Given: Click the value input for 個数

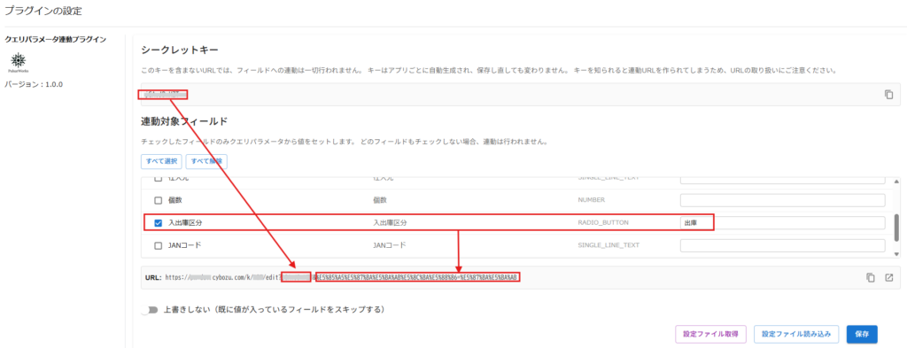Looking at the screenshot, I should [x=783, y=201].
